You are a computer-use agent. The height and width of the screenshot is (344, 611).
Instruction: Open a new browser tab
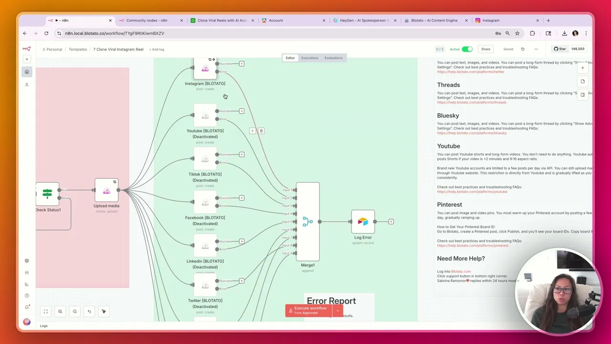click(x=548, y=21)
